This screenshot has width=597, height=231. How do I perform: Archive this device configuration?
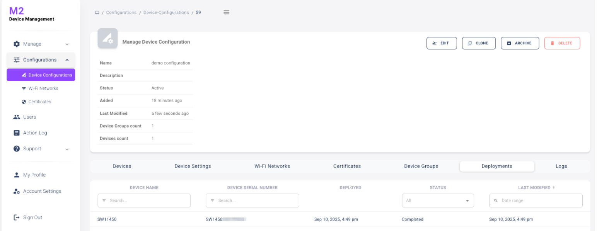[x=520, y=43]
